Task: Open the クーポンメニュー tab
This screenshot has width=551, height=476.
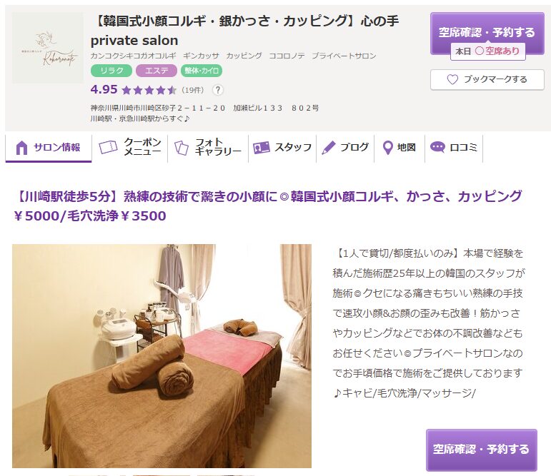Action: pos(129,147)
